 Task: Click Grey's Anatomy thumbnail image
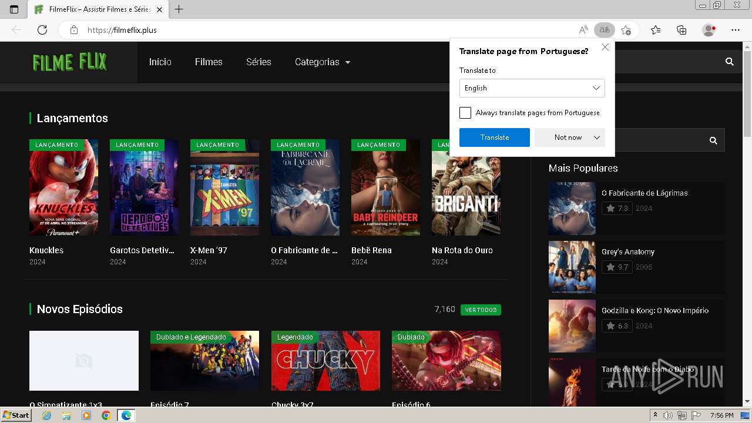click(572, 267)
